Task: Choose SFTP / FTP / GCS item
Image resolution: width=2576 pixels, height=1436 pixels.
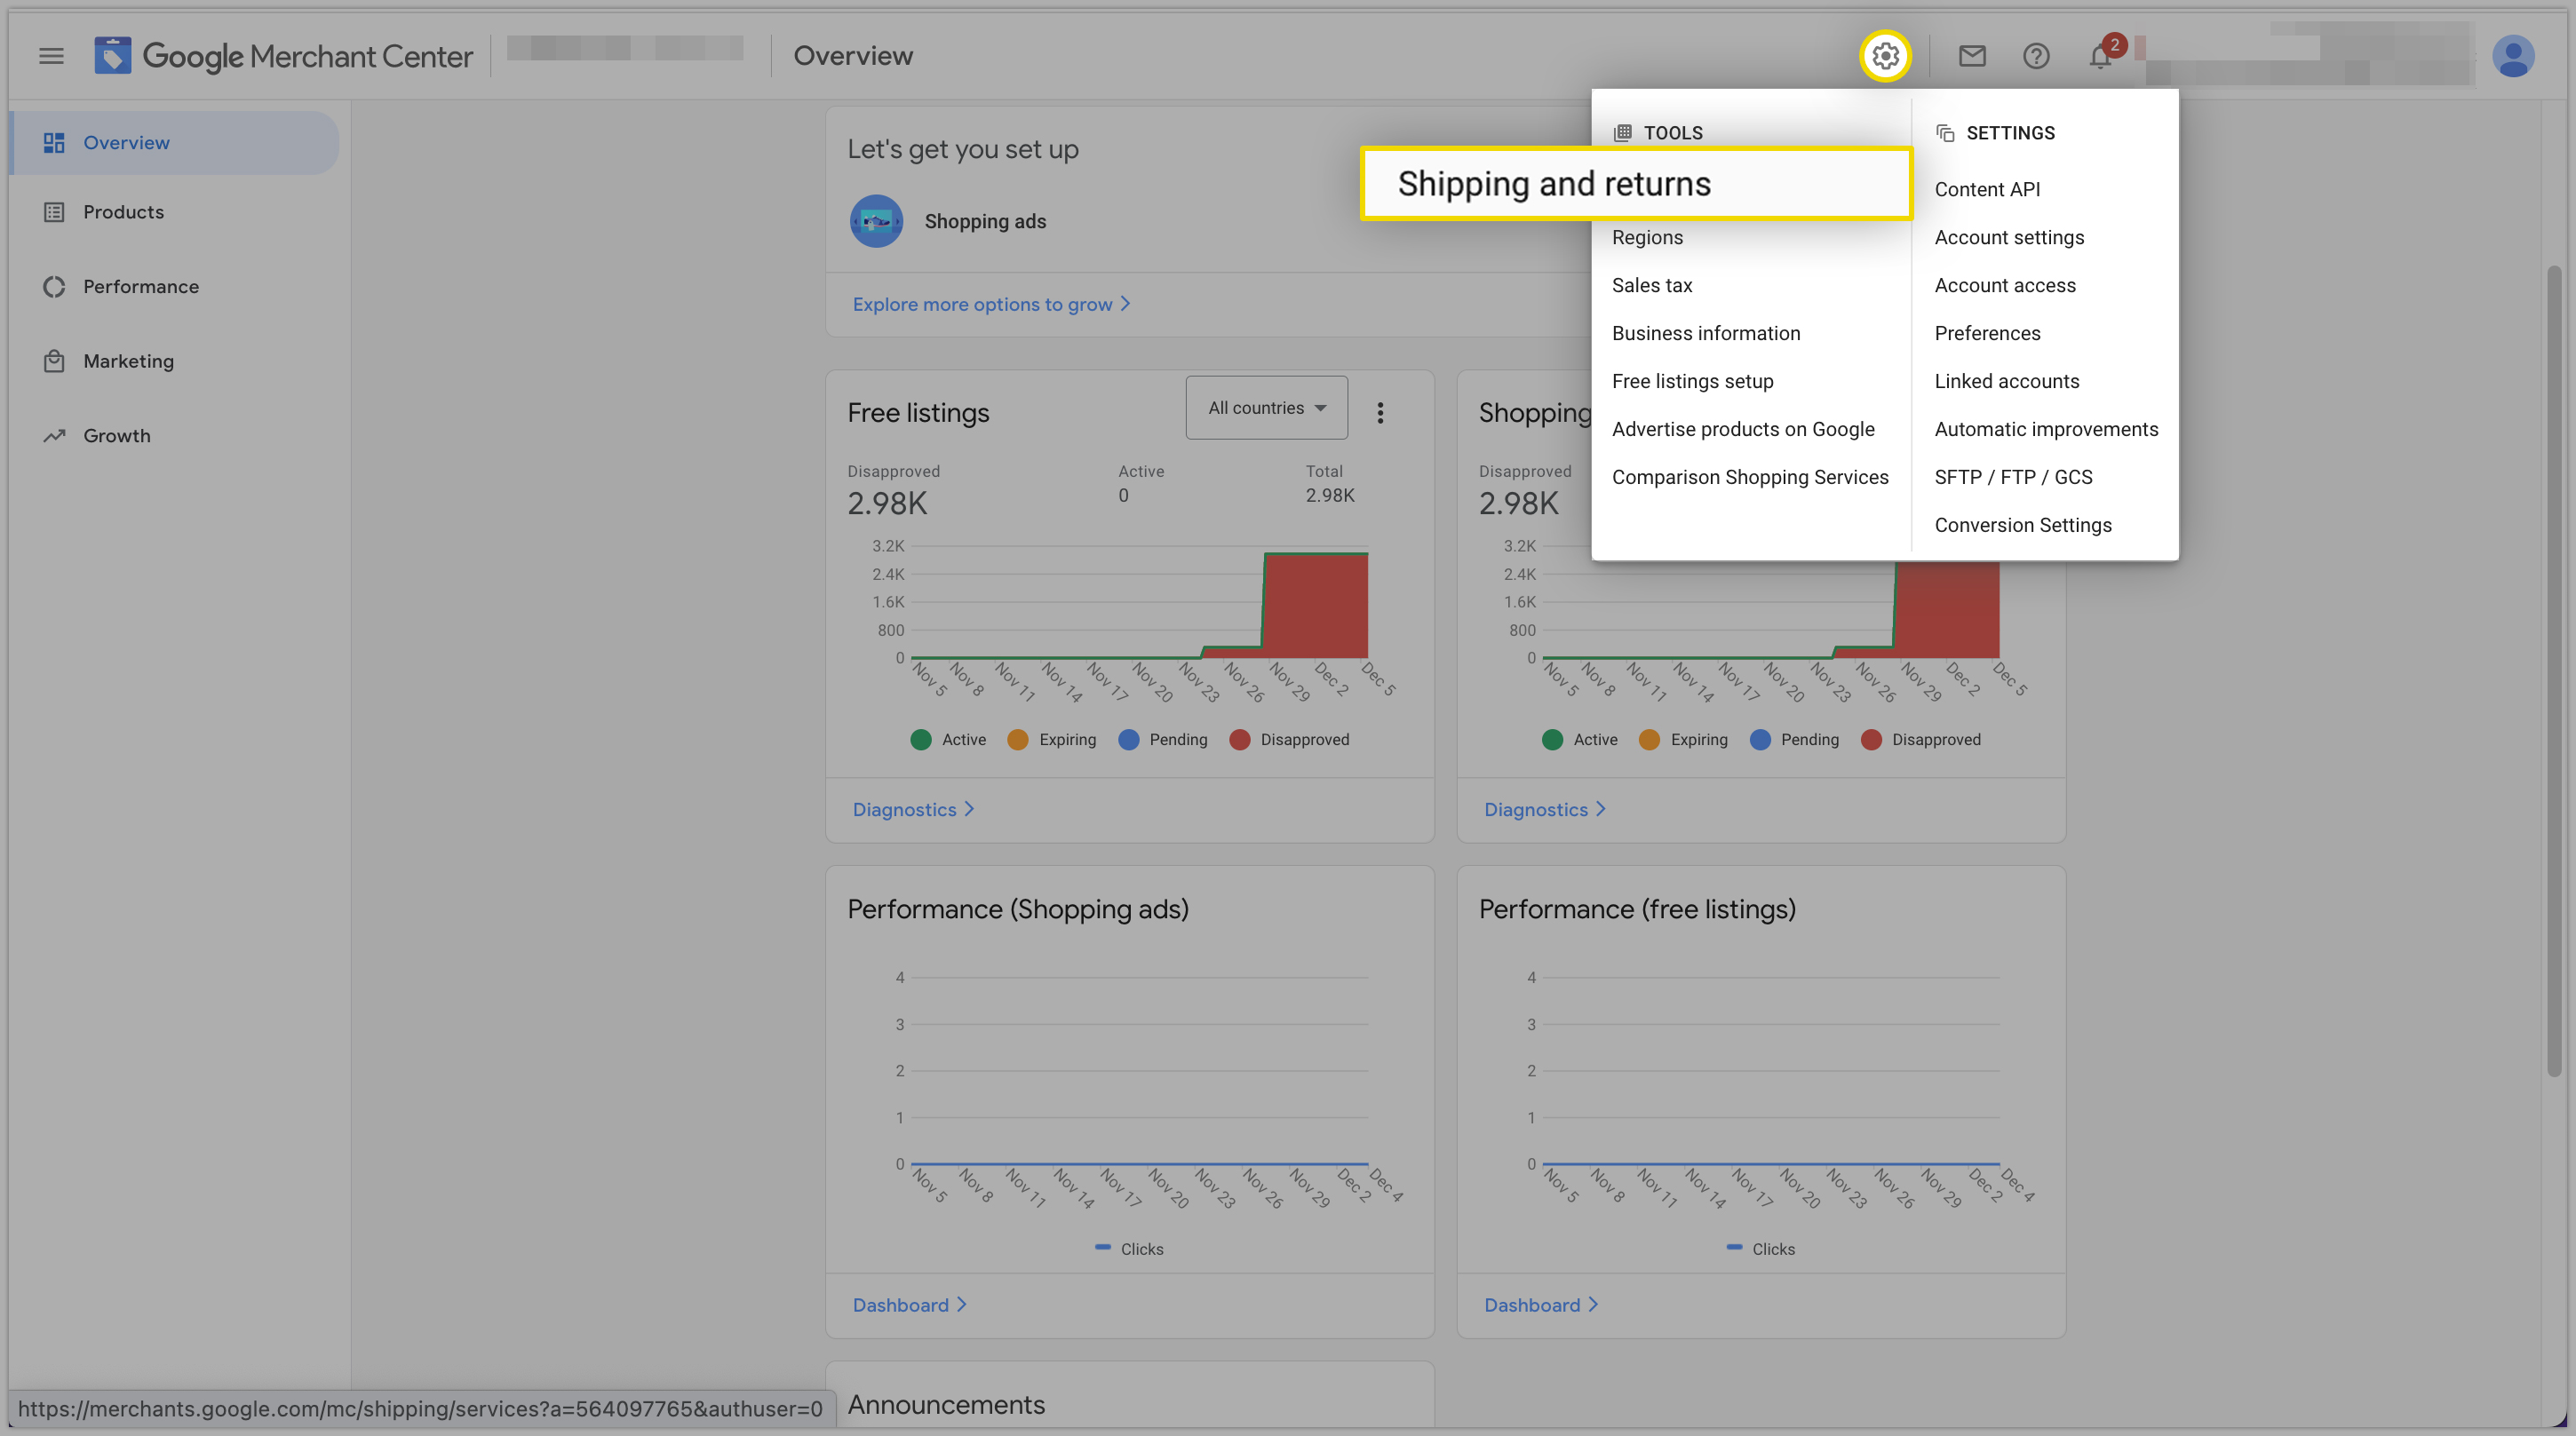Action: 2012,477
